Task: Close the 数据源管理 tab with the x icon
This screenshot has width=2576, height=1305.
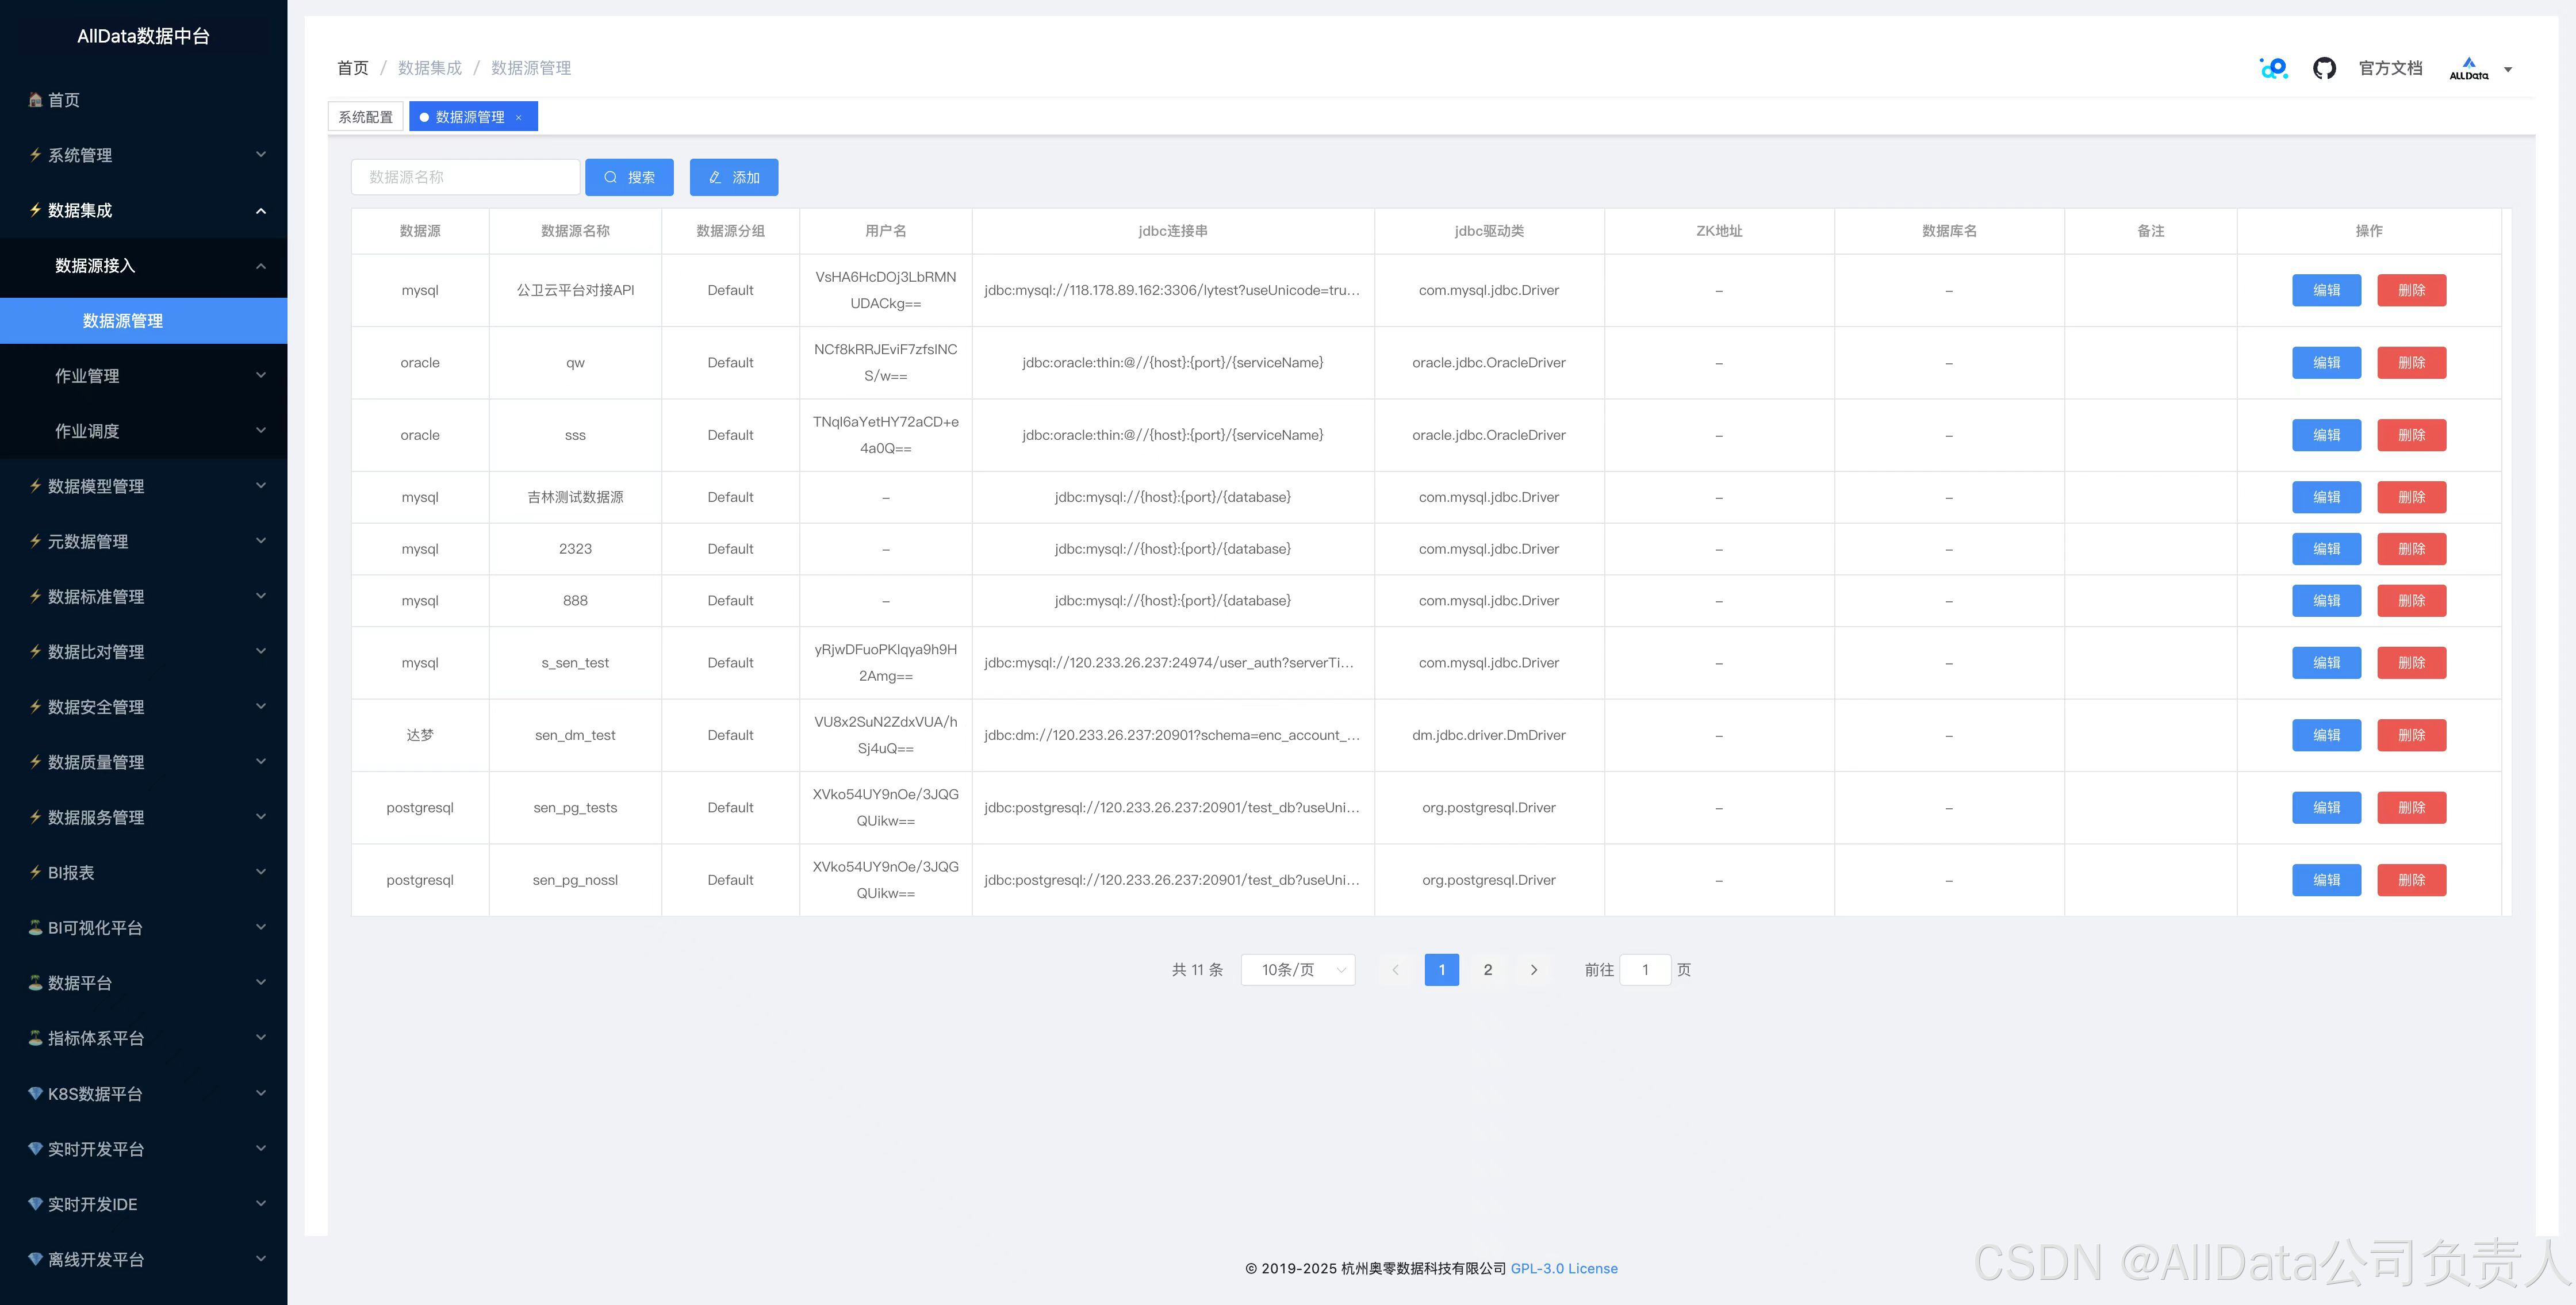Action: click(519, 117)
